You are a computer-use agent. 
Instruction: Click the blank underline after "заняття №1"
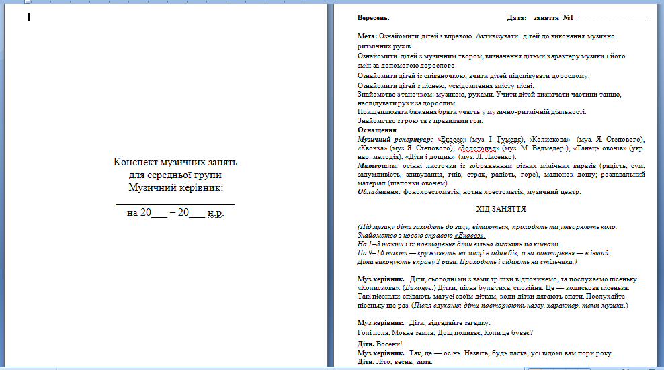(611, 19)
